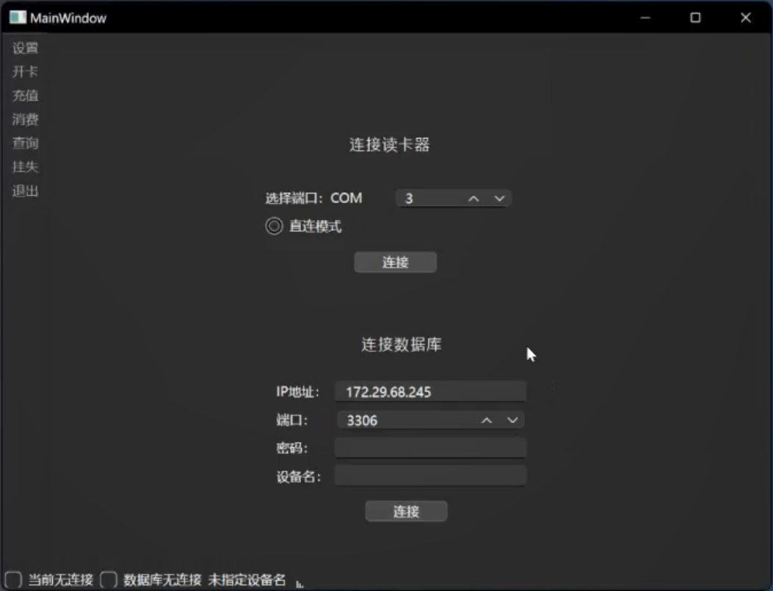Increase the COM port number with up arrow
Screen dimensions: 773x591
click(x=474, y=199)
